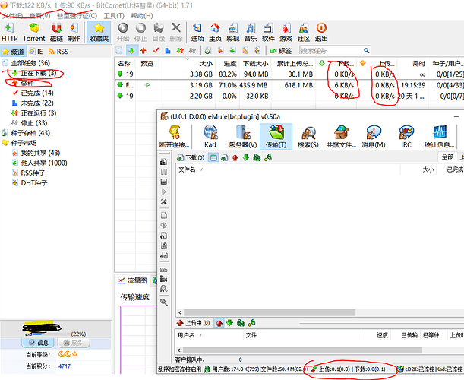Click the 停止 stop task button
The width and height of the screenshot is (464, 380).
(x=140, y=32)
